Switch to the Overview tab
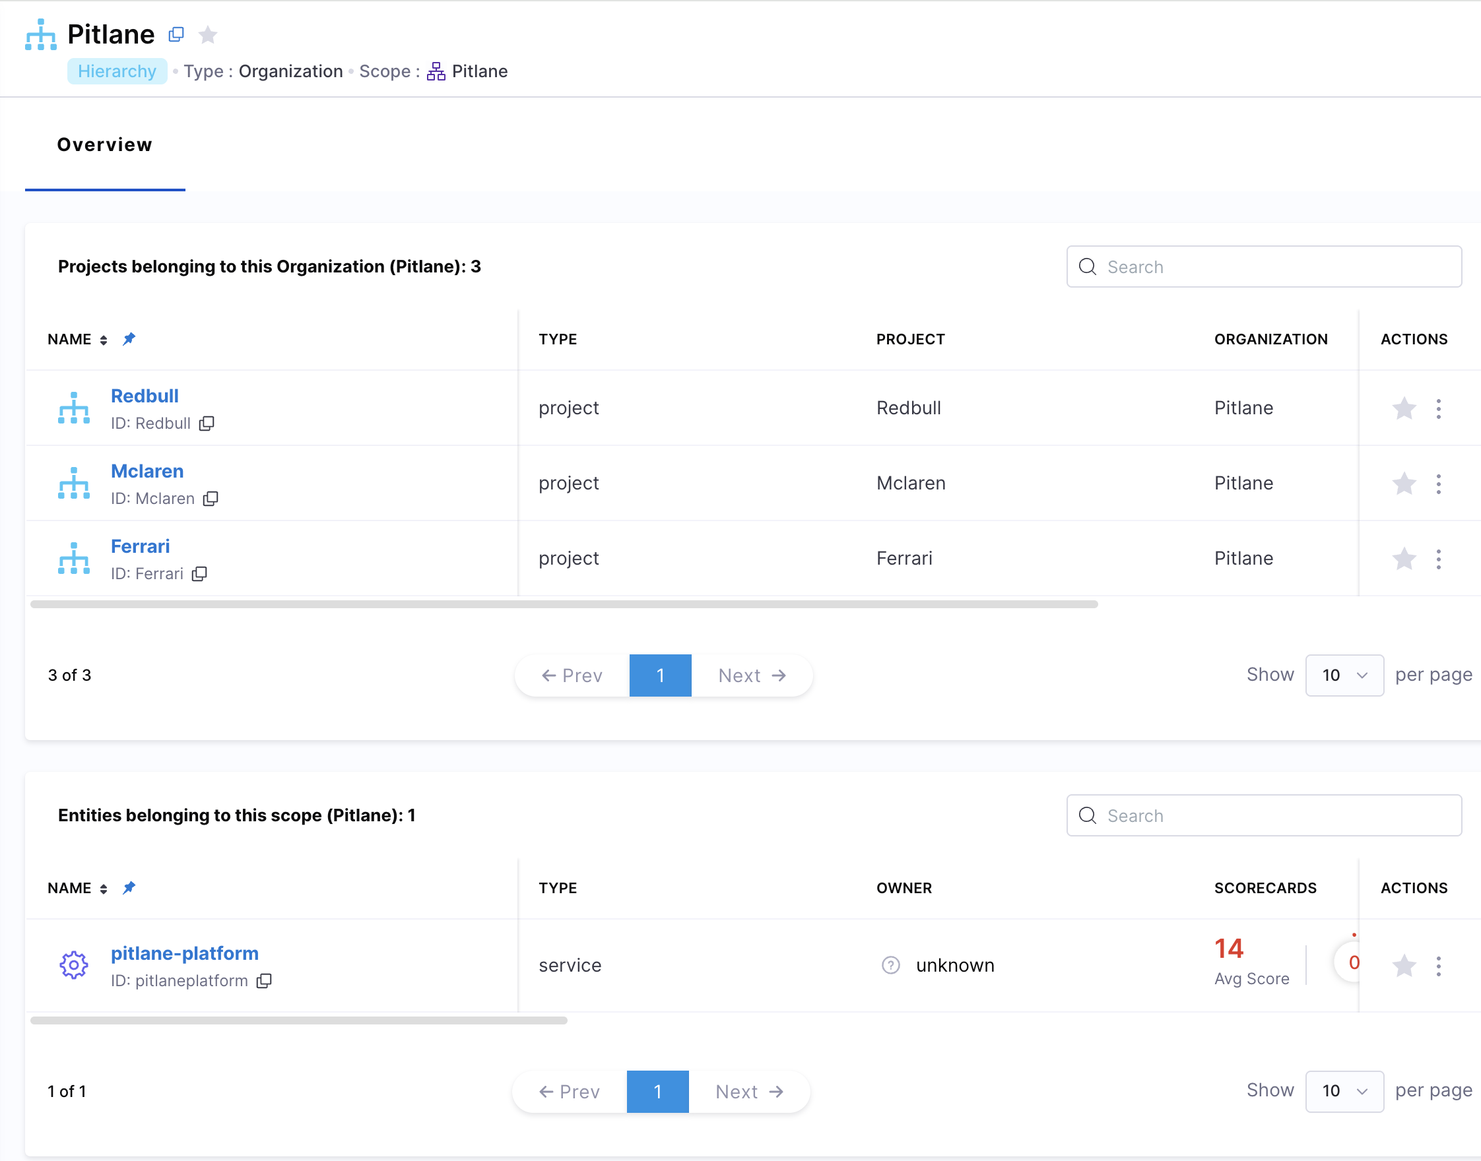The width and height of the screenshot is (1481, 1161). 105,144
